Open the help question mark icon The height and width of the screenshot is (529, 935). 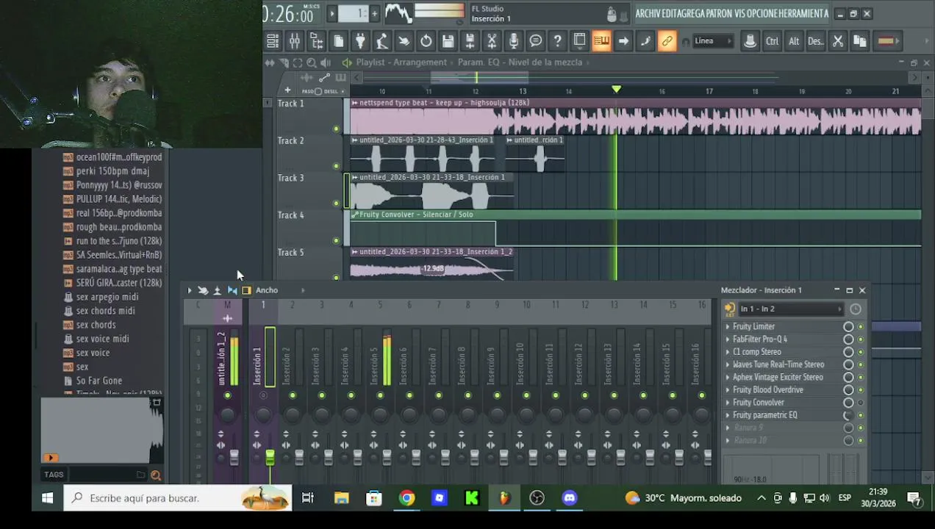(558, 41)
